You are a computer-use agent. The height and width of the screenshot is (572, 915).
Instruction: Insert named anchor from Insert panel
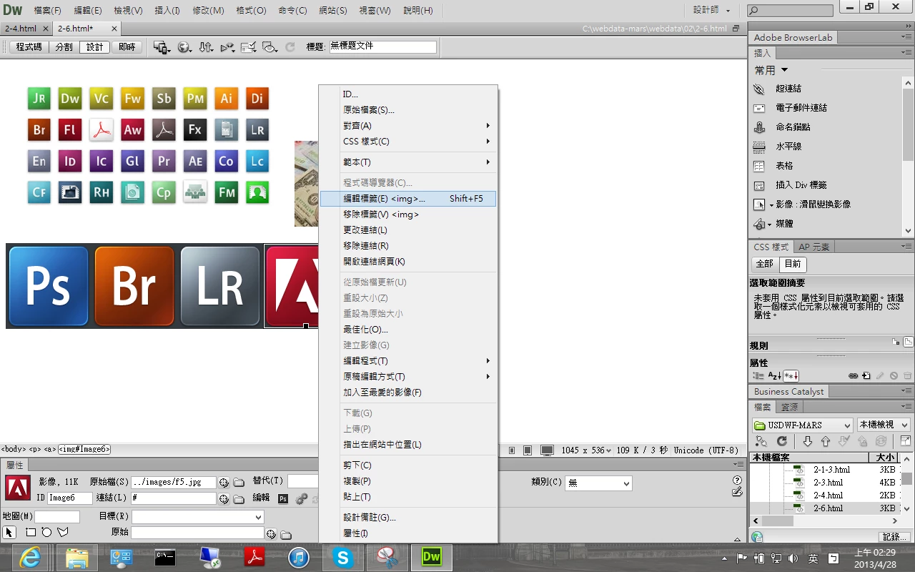tap(793, 127)
